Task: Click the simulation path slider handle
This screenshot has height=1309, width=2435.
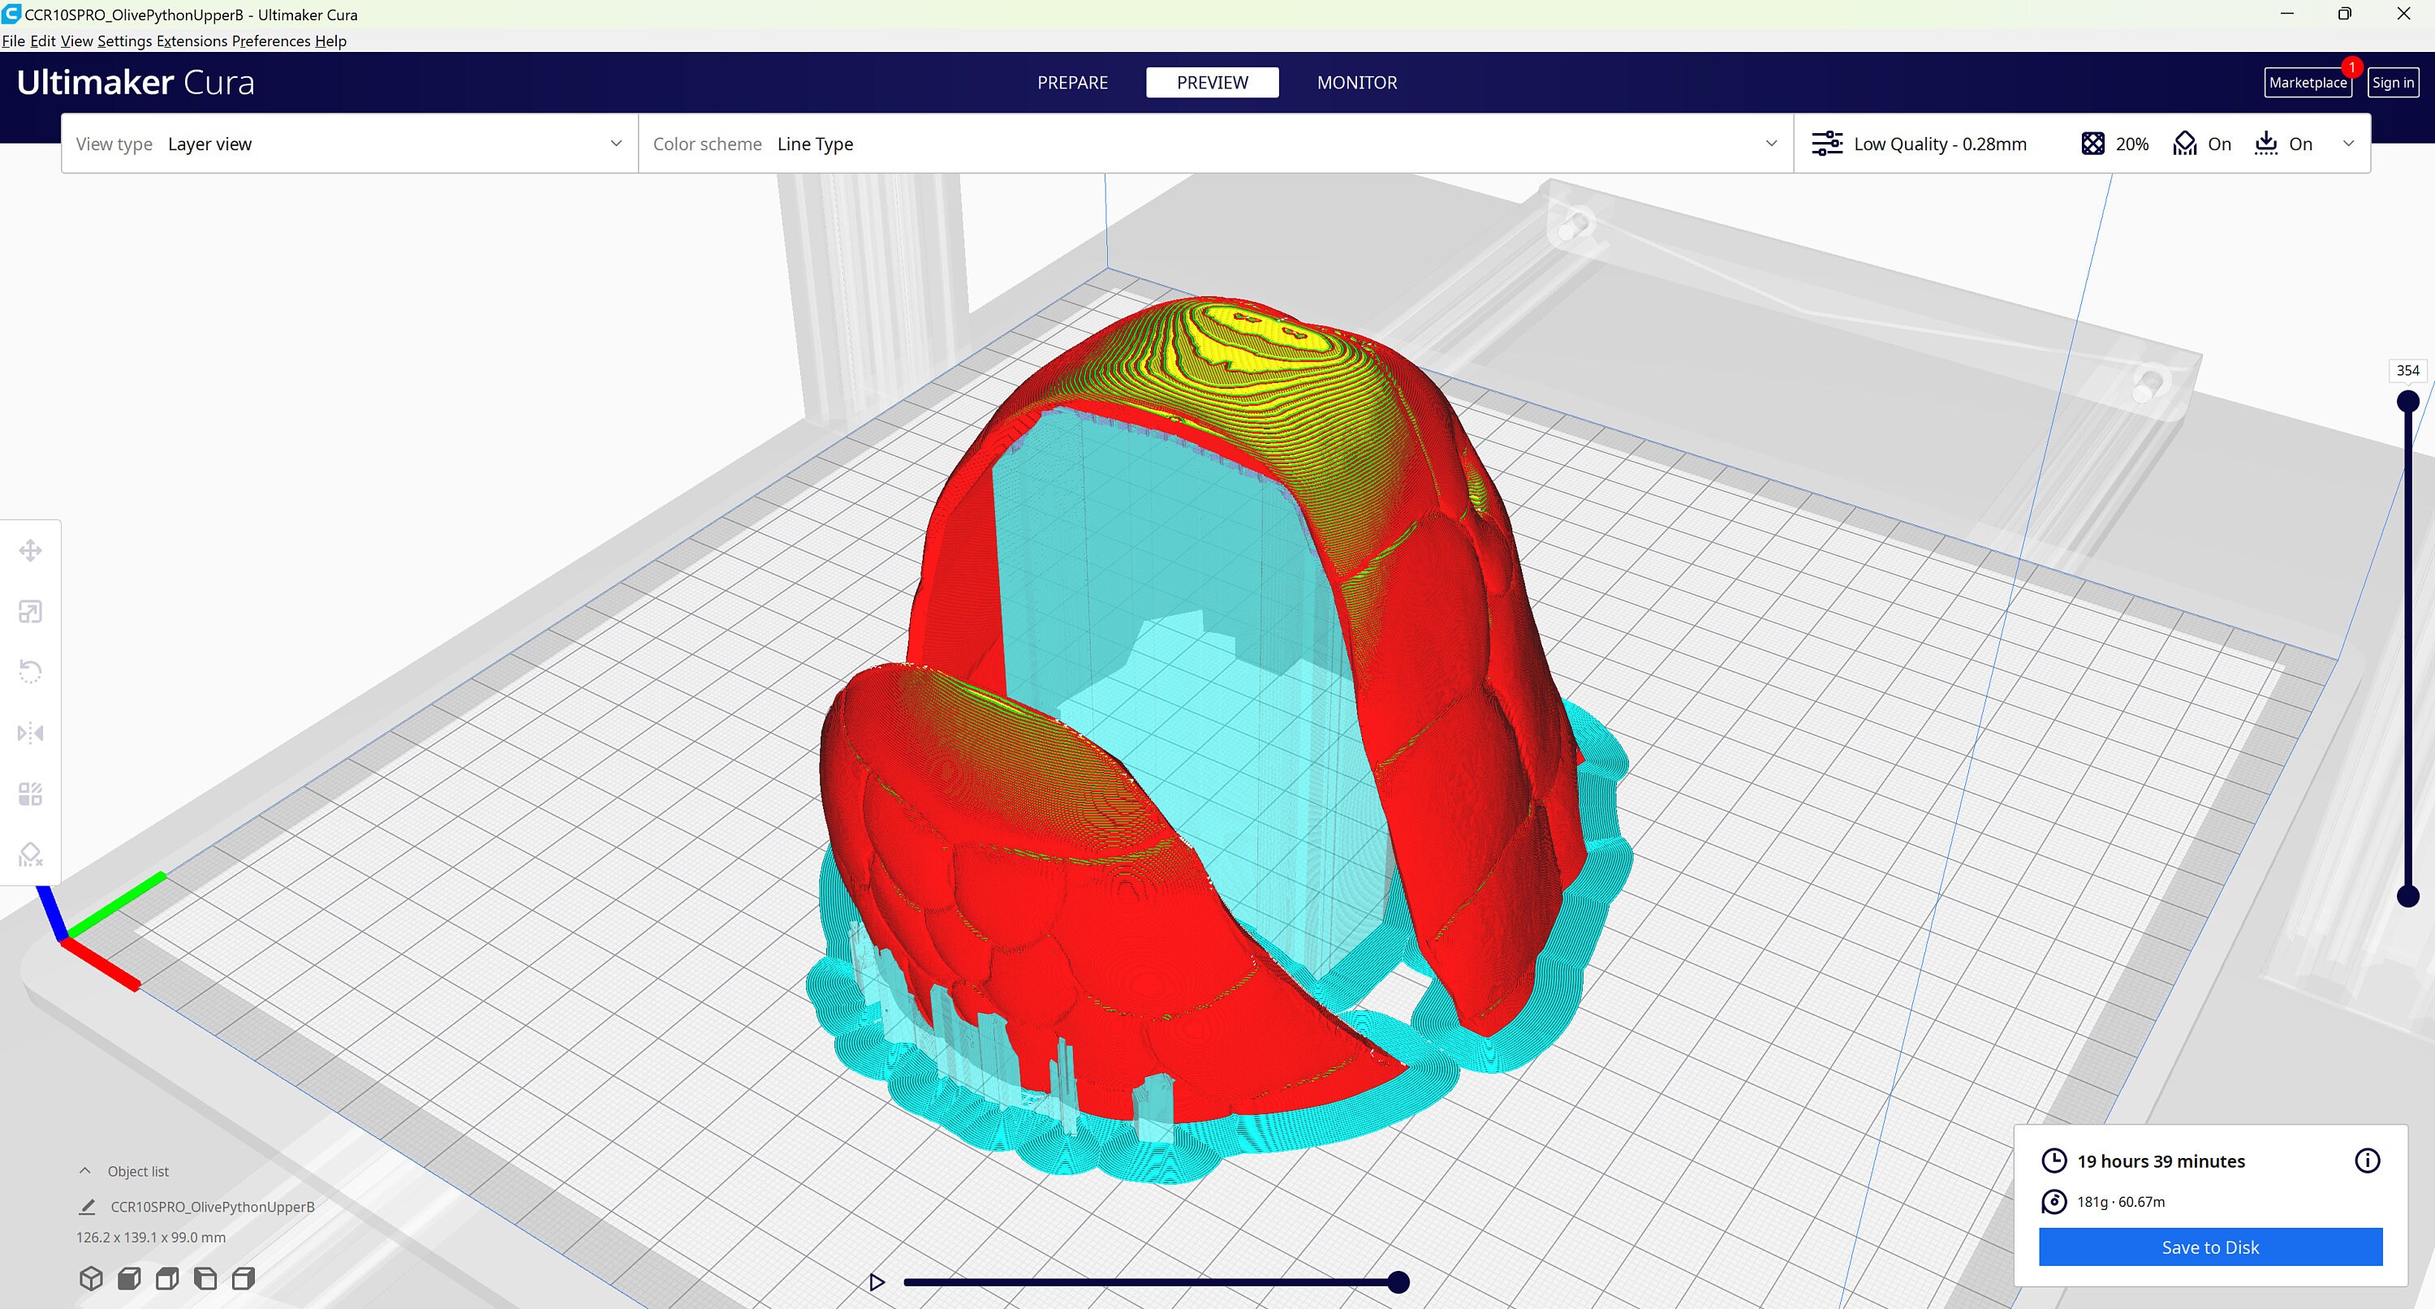Action: [1398, 1282]
